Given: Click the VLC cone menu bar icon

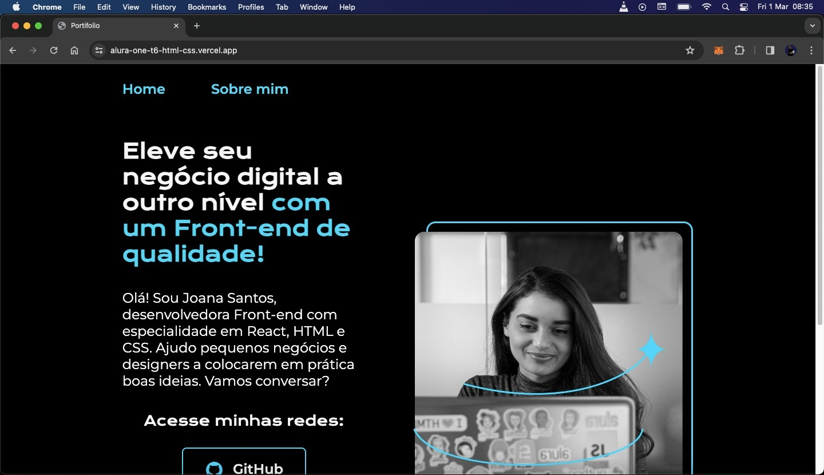Looking at the screenshot, I should 624,7.
